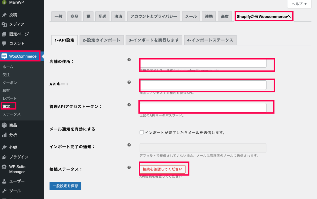317x199 pixels.
Task: Open the 一般 settings tab
Action: pyautogui.click(x=59, y=16)
